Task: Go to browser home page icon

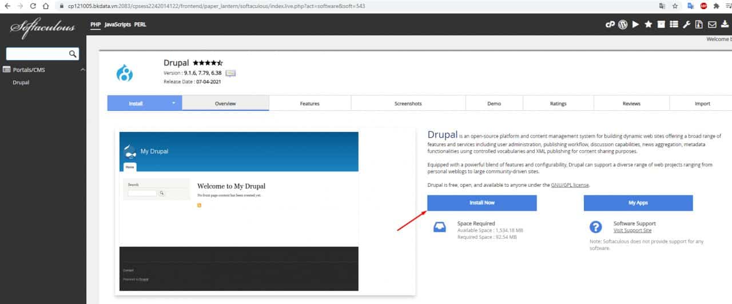Action: tap(45, 6)
